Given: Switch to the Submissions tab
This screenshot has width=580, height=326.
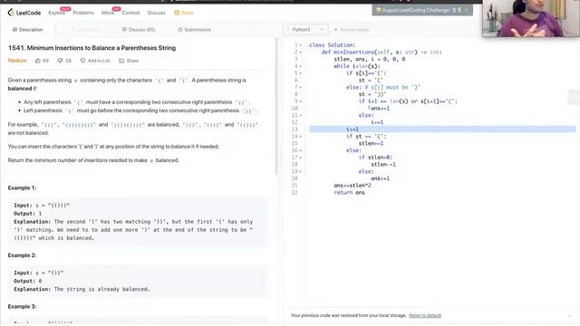Looking at the screenshot, I should (194, 30).
